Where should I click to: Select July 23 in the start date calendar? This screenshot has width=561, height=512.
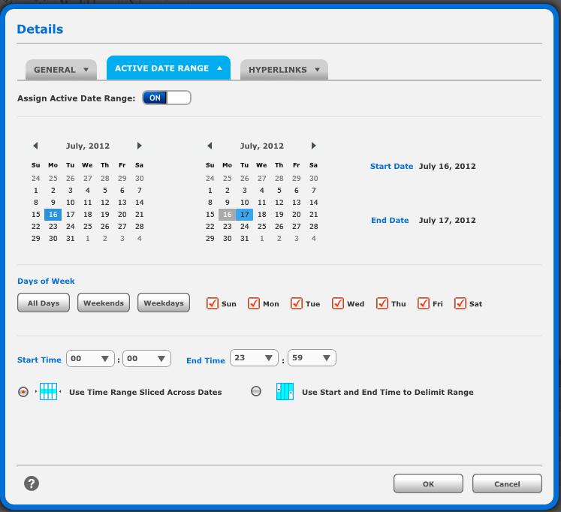pyautogui.click(x=53, y=226)
